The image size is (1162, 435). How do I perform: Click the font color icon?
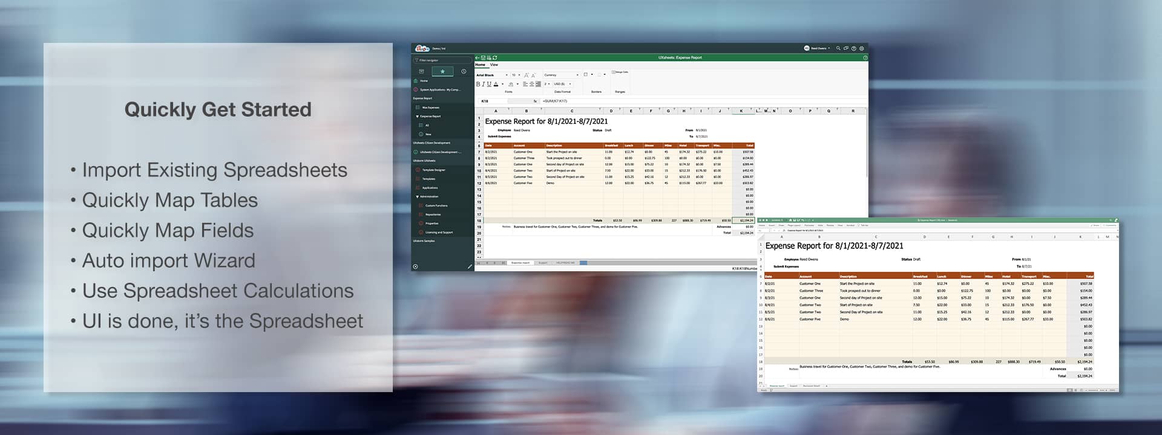click(x=496, y=84)
